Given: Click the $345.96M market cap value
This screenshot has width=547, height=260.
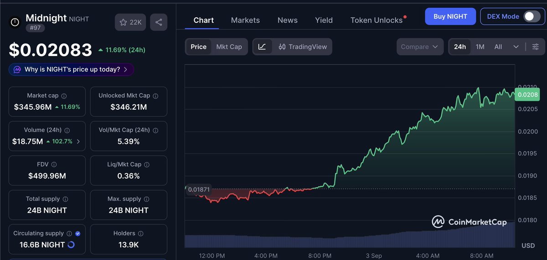Looking at the screenshot, I should [x=33, y=107].
